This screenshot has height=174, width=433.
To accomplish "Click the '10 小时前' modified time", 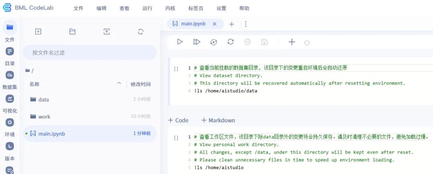I will [141, 116].
